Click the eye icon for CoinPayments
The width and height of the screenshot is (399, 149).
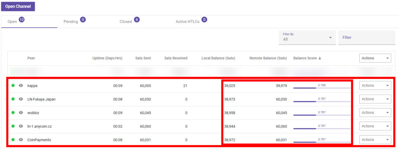click(x=21, y=140)
